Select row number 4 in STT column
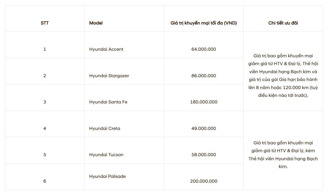Viewport: 328px width, 194px height. 45,128
